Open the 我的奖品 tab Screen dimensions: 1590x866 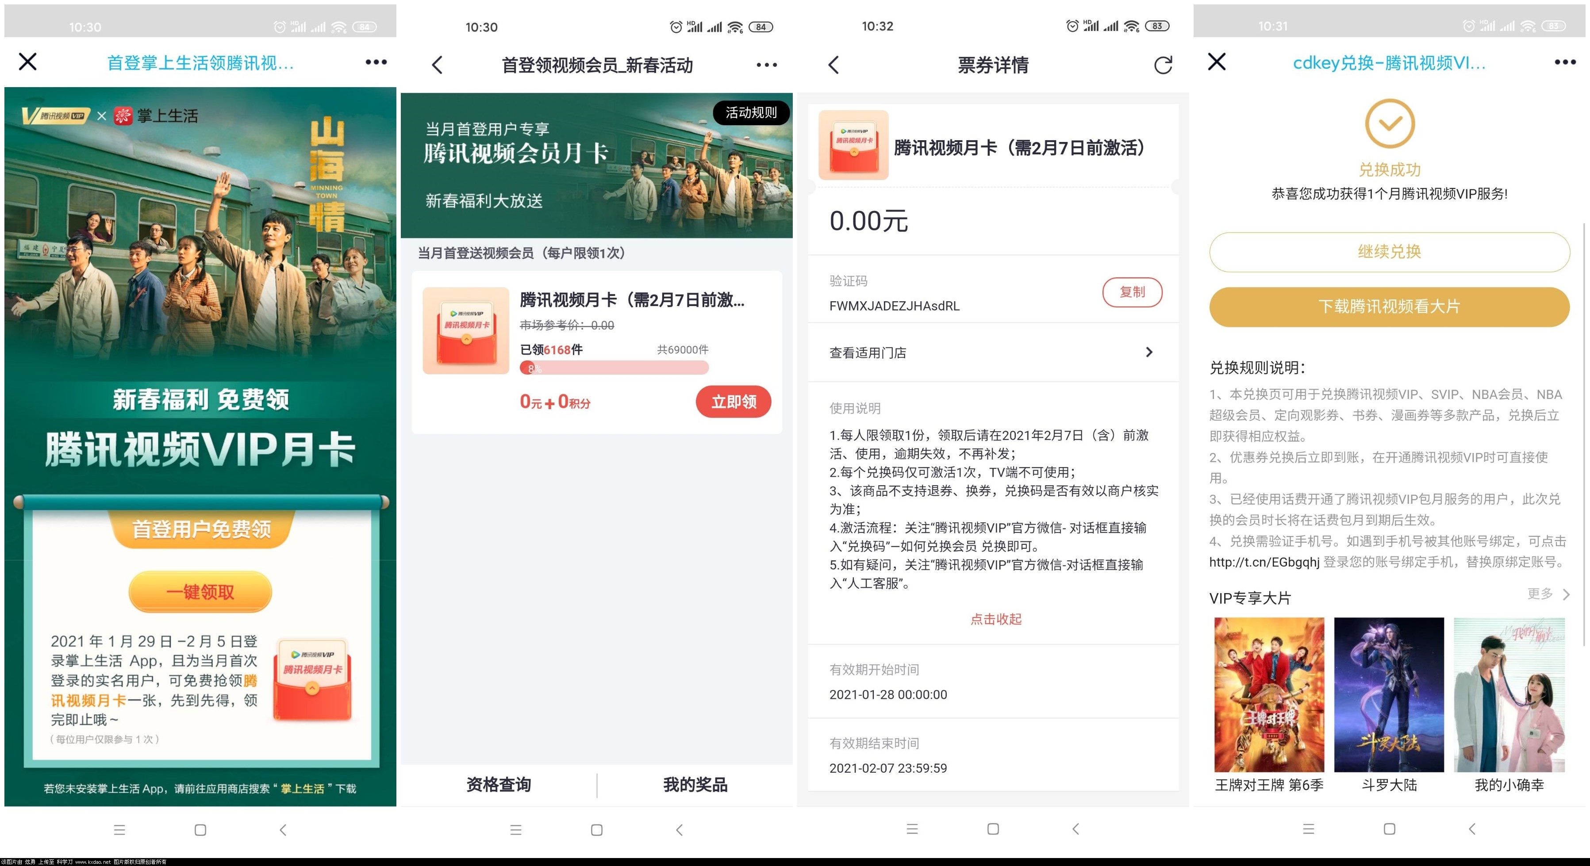point(695,785)
